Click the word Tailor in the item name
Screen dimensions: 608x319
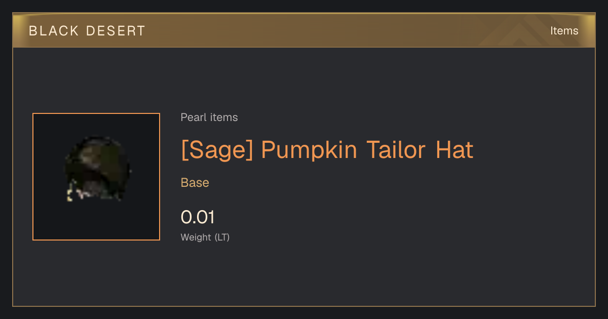(396, 150)
